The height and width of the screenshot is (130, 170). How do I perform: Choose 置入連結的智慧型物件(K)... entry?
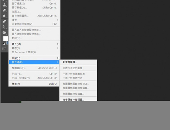click(x=34, y=34)
